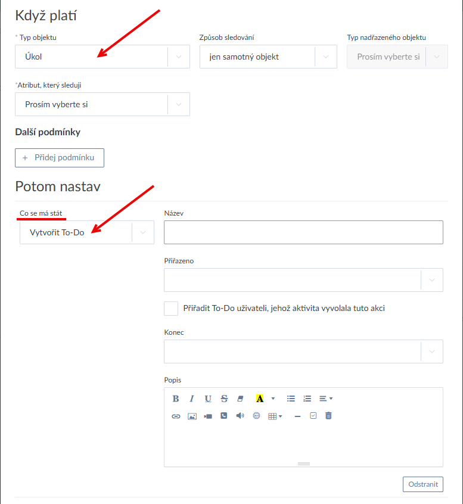Click the yellow text highlight color button
Screen dimensions: 463x504
point(260,399)
